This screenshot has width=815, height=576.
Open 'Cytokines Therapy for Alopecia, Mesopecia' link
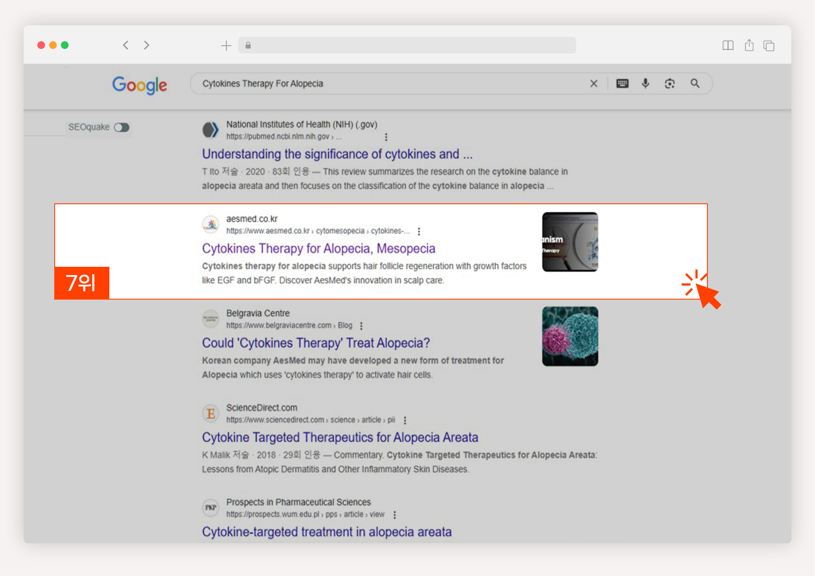[318, 248]
